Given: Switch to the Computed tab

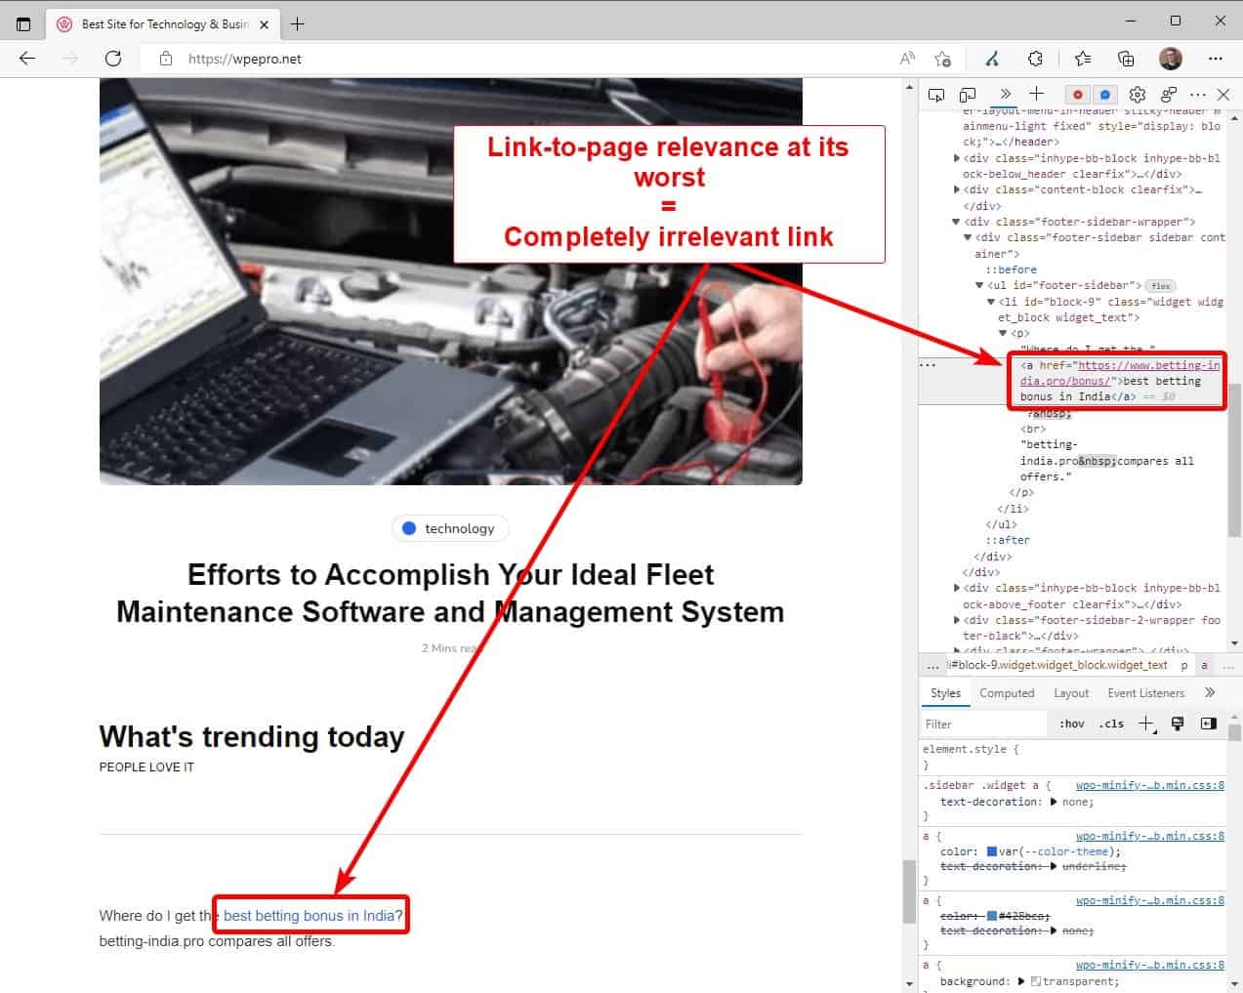Looking at the screenshot, I should (x=1007, y=692).
